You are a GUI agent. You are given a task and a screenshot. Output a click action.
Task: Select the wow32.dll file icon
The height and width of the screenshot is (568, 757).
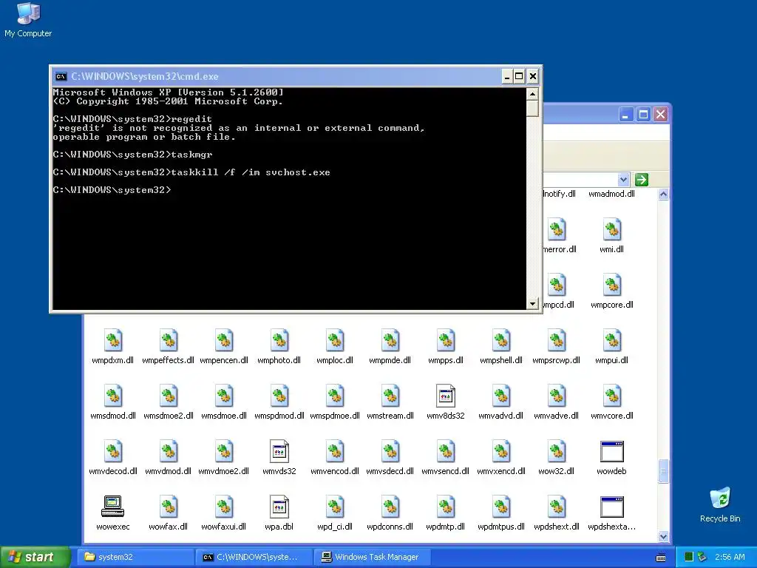(x=556, y=451)
